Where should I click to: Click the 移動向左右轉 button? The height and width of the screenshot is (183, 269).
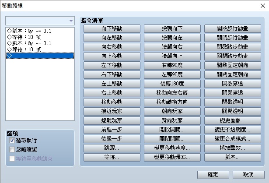172,93
